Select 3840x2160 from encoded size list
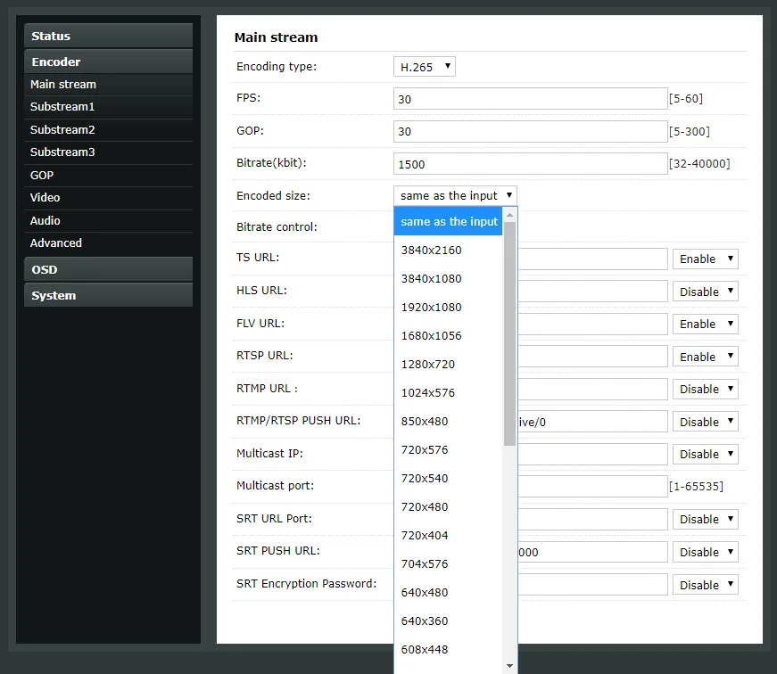The image size is (777, 674). point(431,251)
